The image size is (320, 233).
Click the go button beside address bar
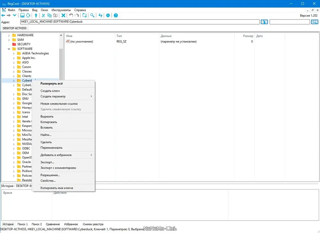[x=264, y=22]
